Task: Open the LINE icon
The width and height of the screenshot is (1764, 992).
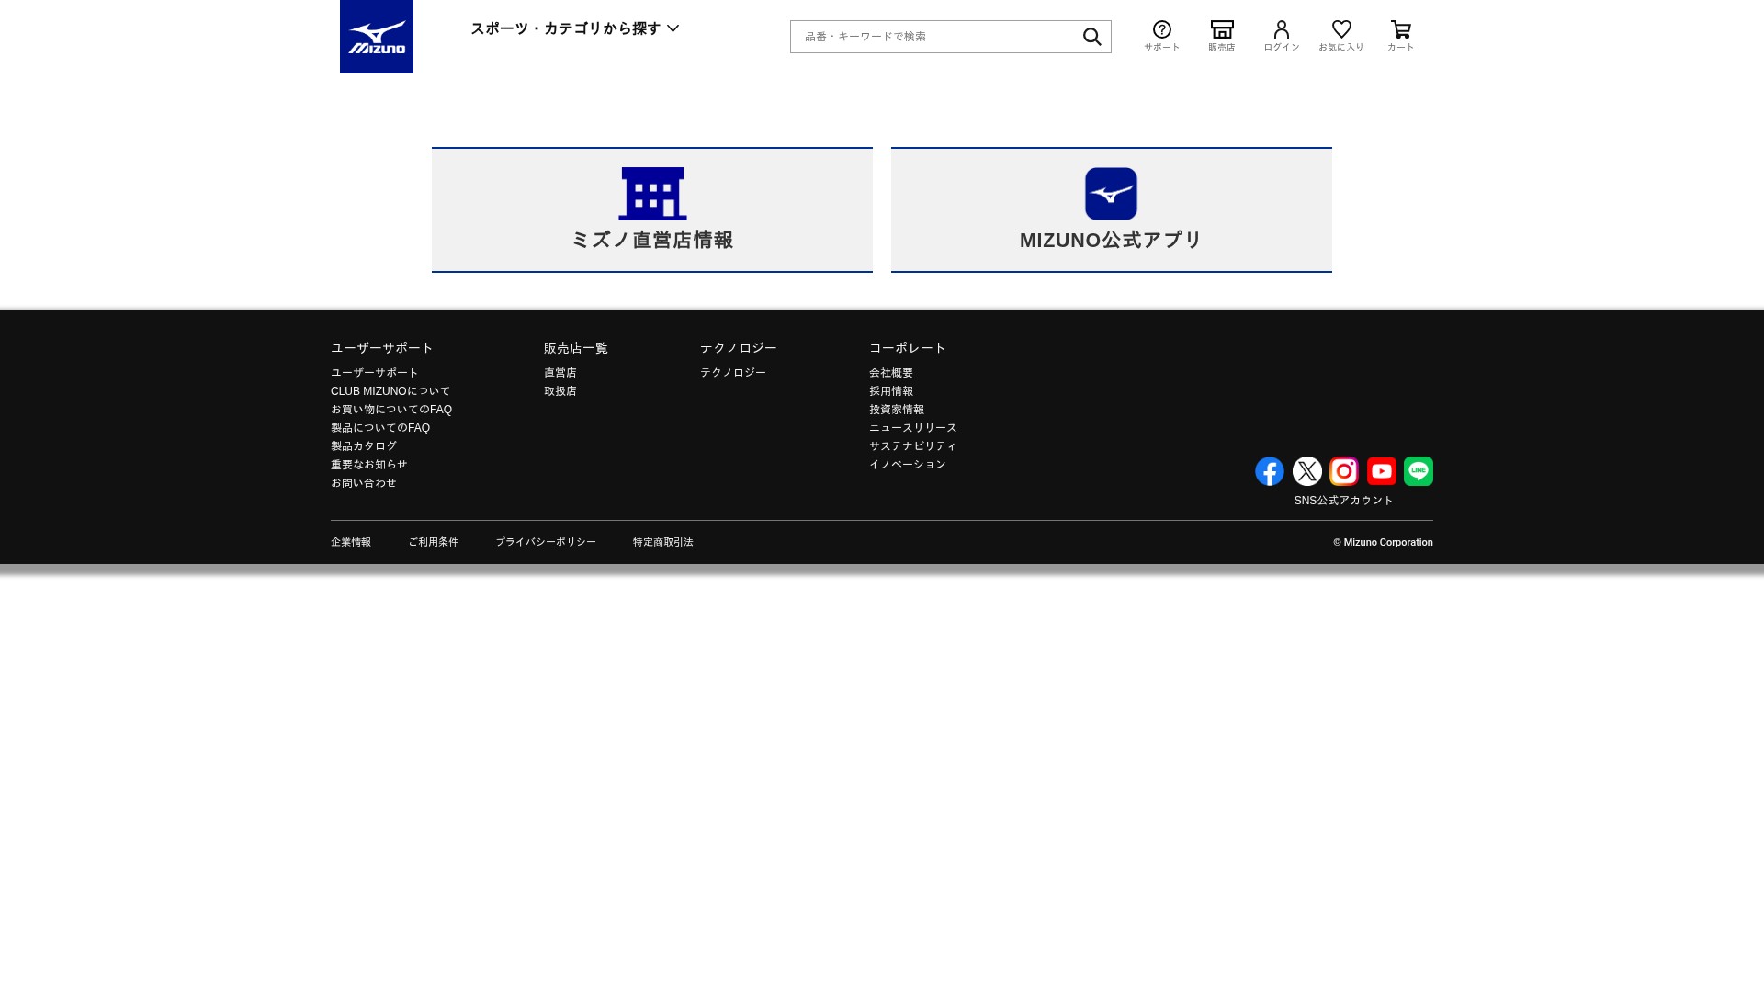Action: 1419,471
